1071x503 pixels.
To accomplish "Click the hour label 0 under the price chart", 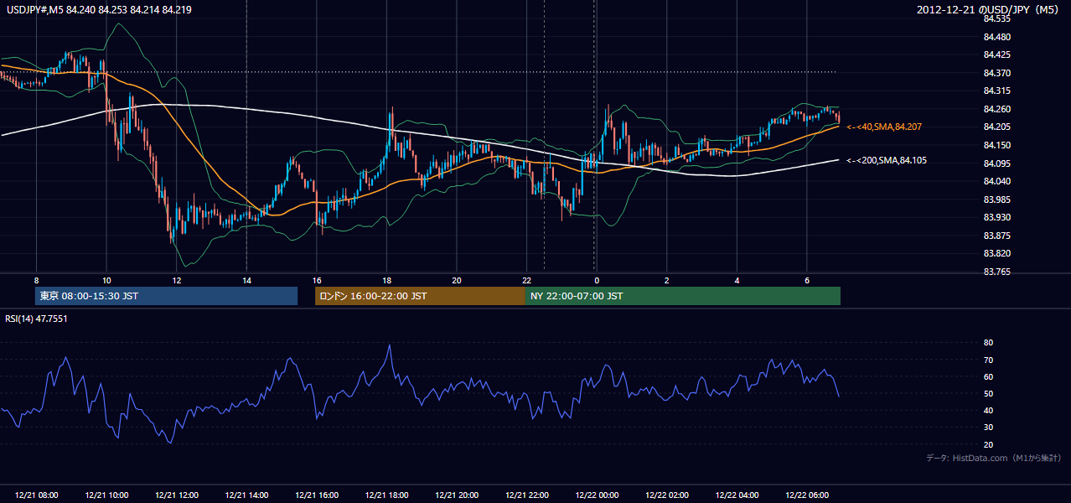I will (596, 279).
